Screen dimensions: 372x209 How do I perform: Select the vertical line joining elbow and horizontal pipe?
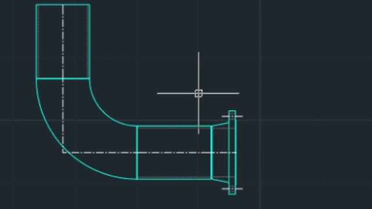137,153
